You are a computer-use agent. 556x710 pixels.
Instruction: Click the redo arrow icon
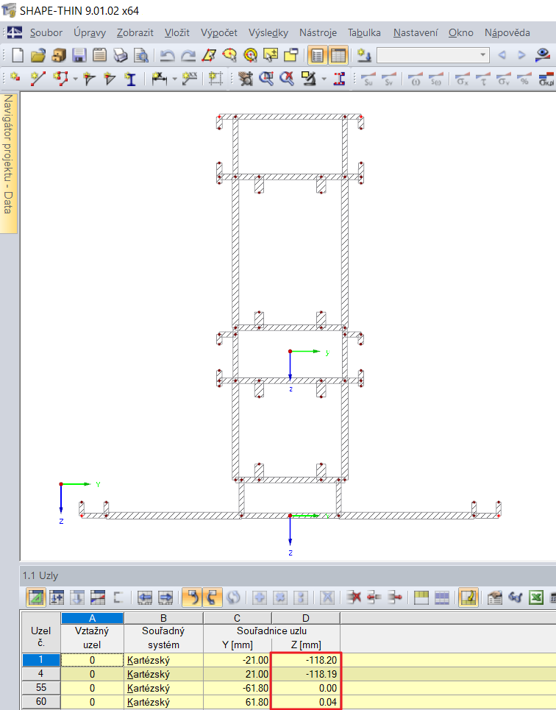(188, 55)
